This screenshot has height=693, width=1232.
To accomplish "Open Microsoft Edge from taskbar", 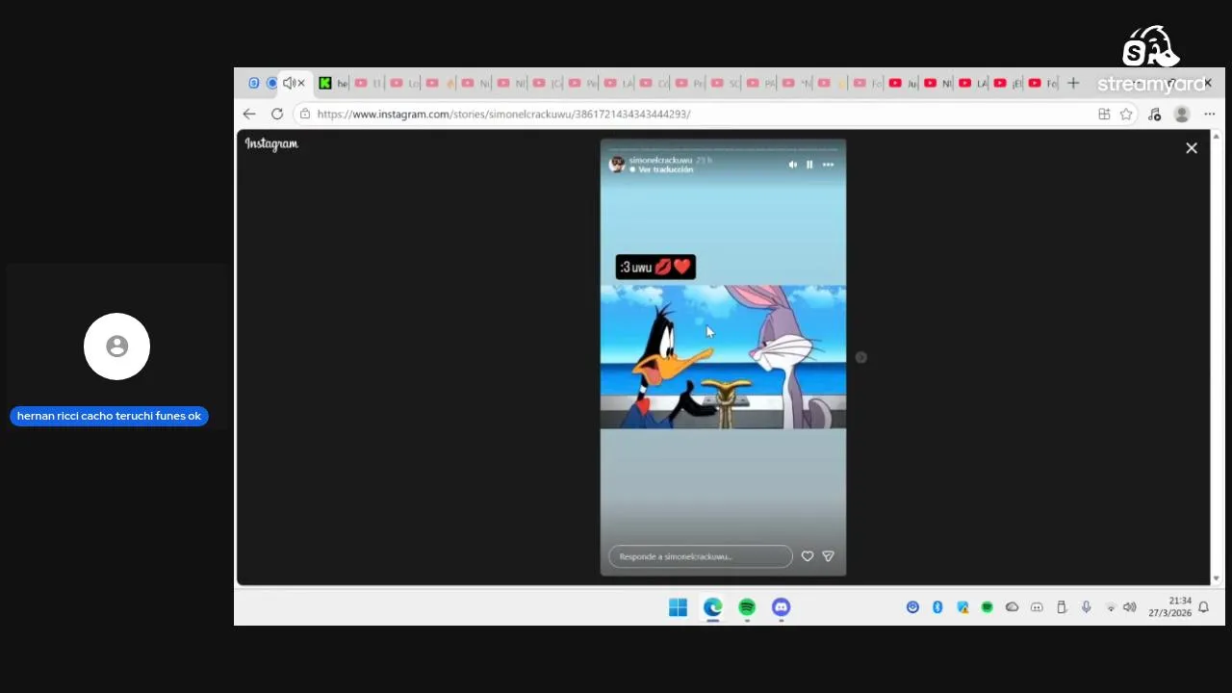I will point(712,607).
